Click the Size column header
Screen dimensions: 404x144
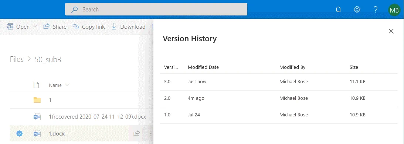click(x=354, y=67)
